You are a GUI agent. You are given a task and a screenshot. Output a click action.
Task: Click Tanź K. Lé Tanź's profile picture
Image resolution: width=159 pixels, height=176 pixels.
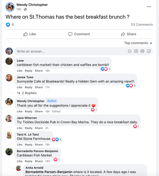click(x=9, y=135)
